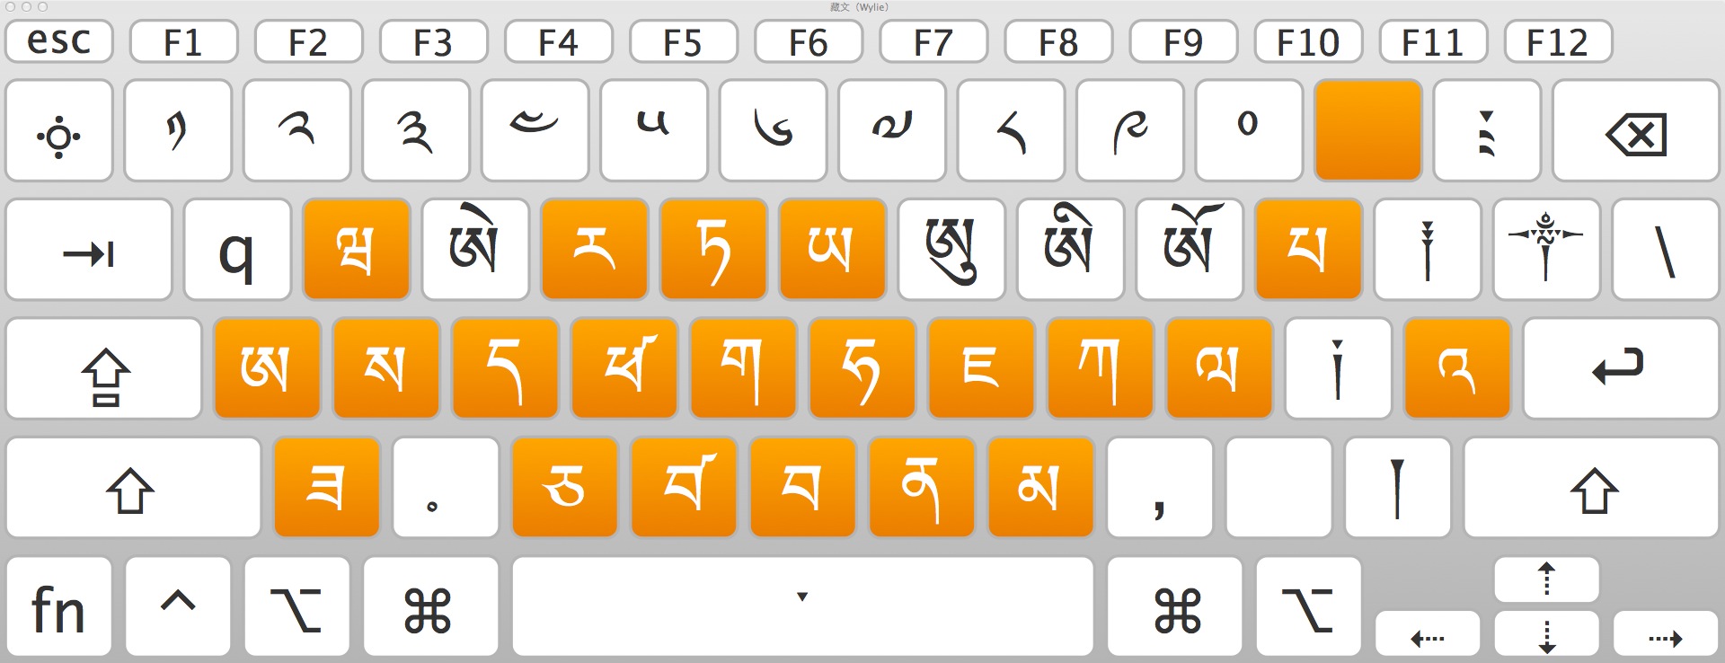Click the q letter key
1725x663 pixels.
[237, 250]
